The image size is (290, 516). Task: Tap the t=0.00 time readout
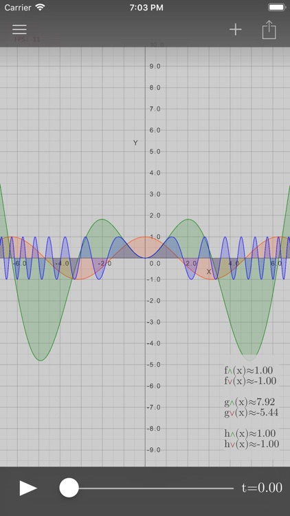coord(262,488)
